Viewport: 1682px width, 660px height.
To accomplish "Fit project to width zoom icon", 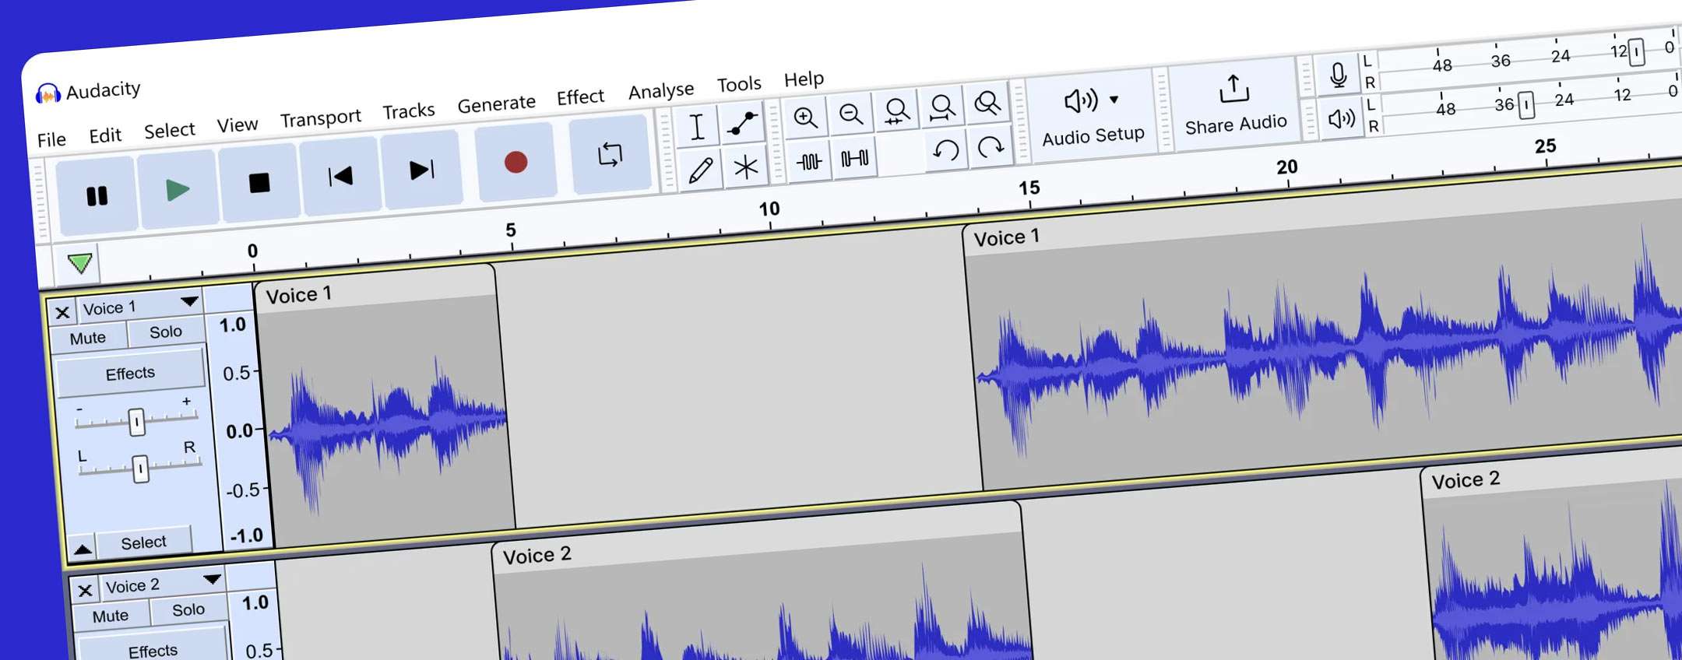I will point(941,107).
